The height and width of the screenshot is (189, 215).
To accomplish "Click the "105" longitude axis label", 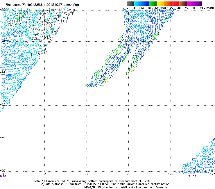I will click(213, 174).
